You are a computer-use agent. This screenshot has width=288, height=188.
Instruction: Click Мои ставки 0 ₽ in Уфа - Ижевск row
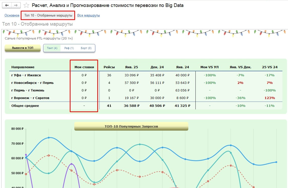click(84, 75)
